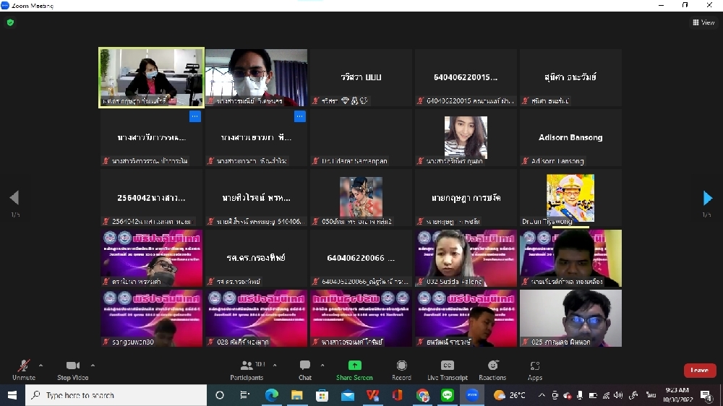Open the View layout menu
Viewport: 723px width, 406px height.
[x=703, y=22]
